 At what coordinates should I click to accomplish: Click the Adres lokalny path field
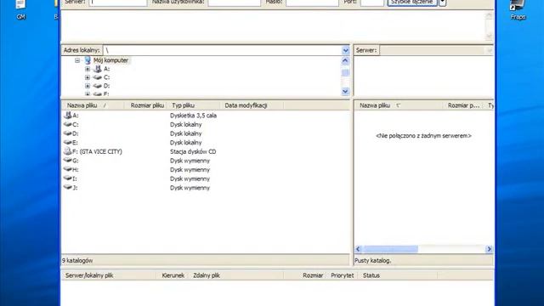(222, 51)
